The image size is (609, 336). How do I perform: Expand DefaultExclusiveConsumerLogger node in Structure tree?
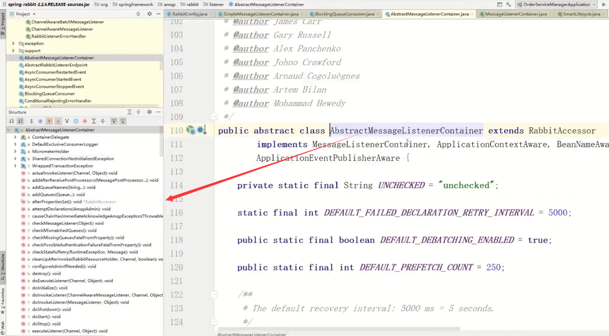[15, 144]
